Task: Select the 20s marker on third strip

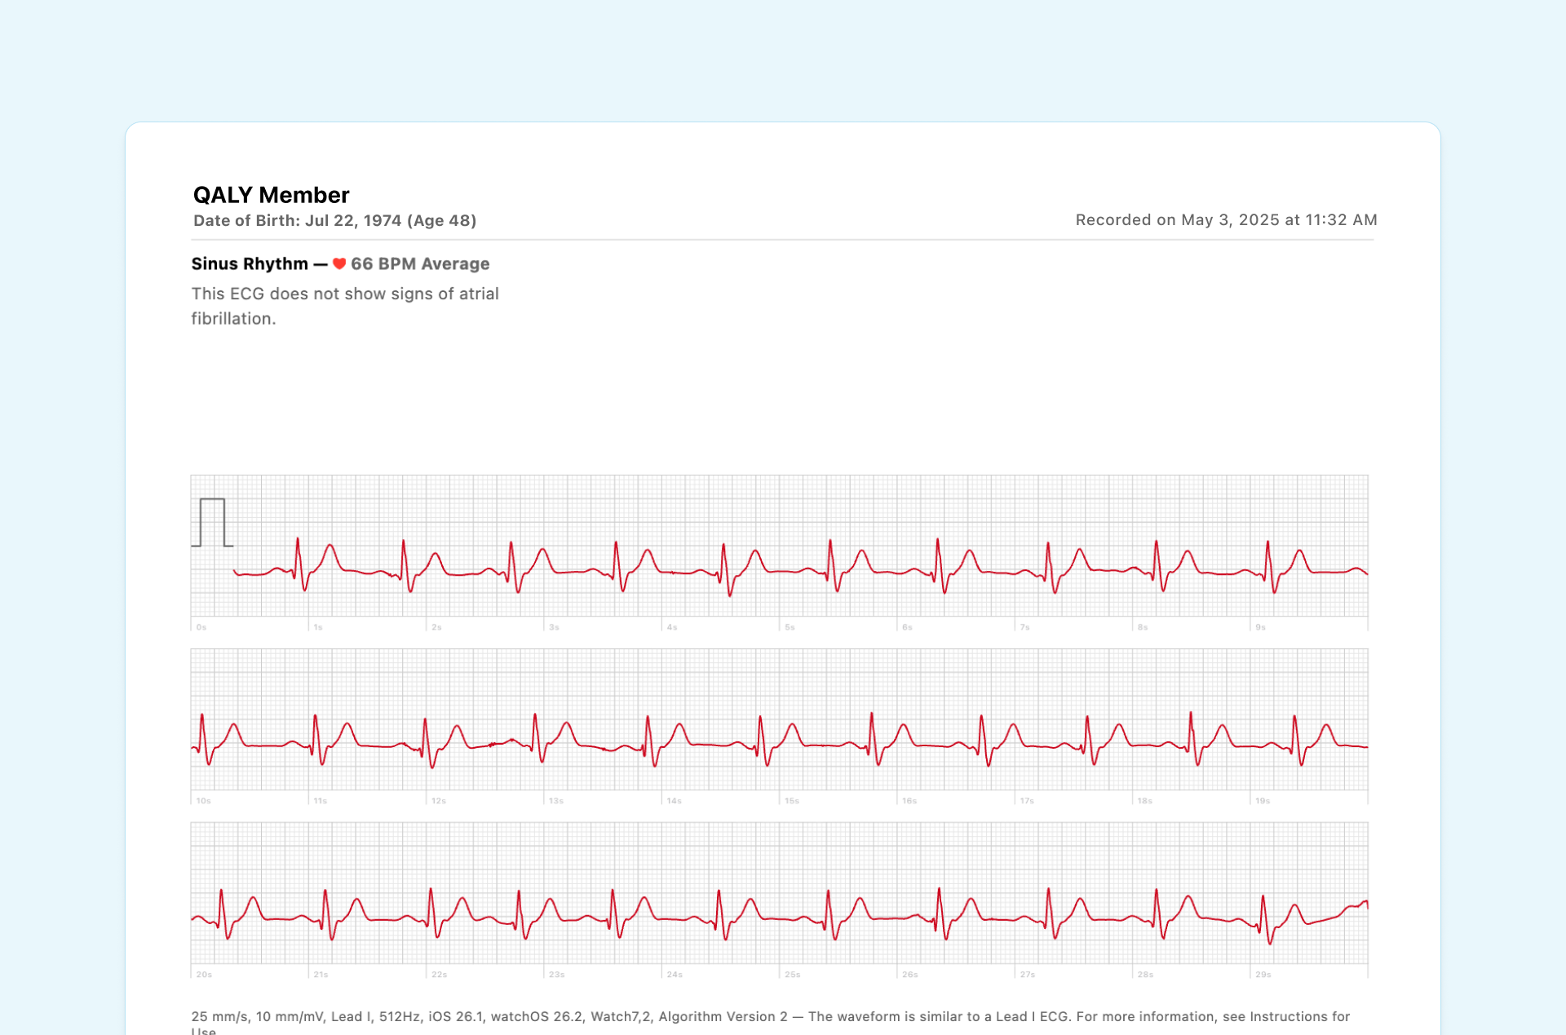Action: [x=206, y=974]
